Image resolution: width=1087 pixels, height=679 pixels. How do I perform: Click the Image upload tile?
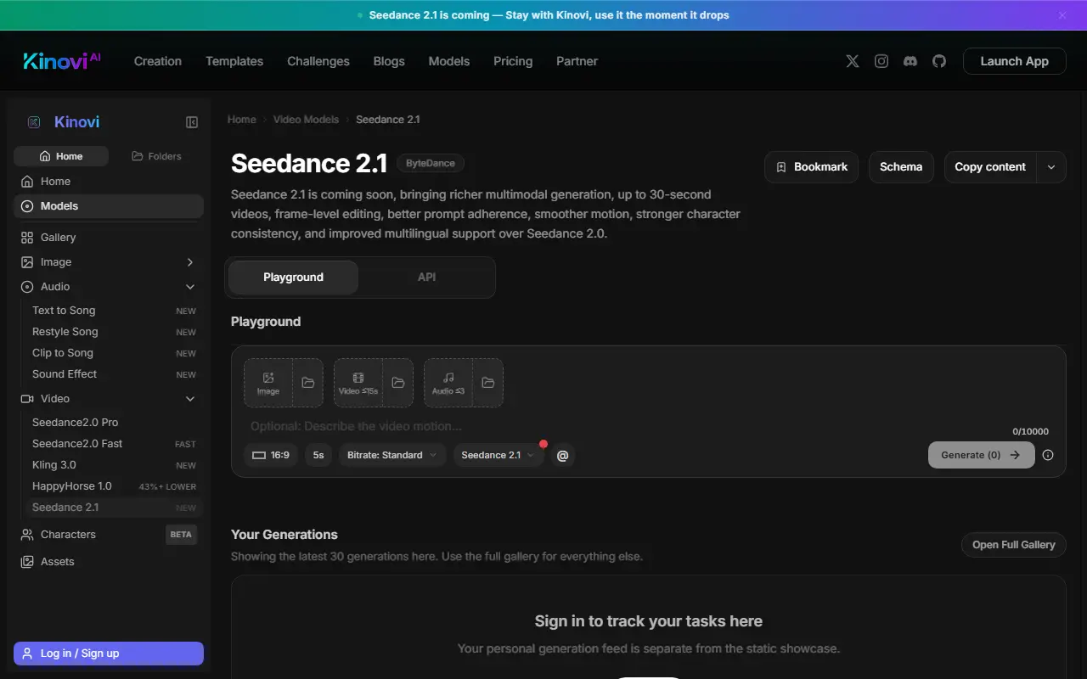tap(268, 383)
